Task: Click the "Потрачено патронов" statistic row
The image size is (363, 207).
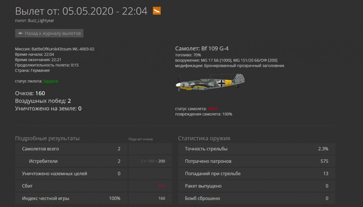Action: tap(256, 161)
